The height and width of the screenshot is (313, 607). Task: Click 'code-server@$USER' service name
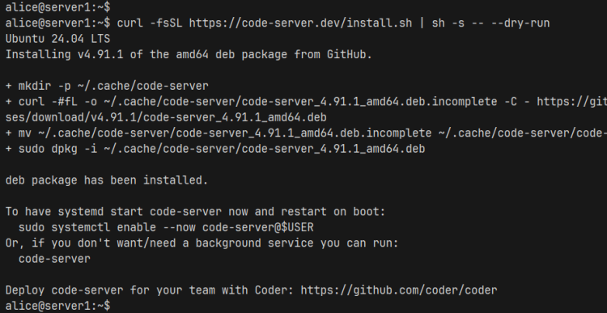coord(258,227)
